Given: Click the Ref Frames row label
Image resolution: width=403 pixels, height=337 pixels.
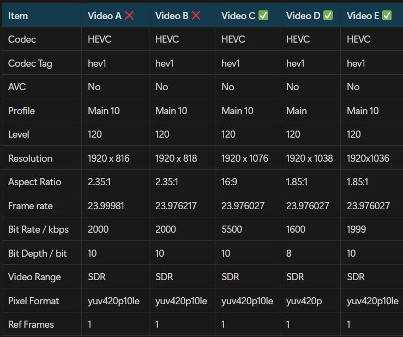Looking at the screenshot, I should 31,324.
